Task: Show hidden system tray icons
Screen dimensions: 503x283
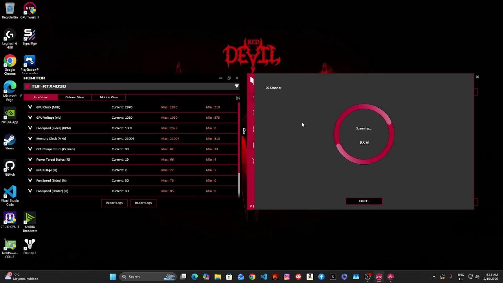Action: [x=434, y=277]
